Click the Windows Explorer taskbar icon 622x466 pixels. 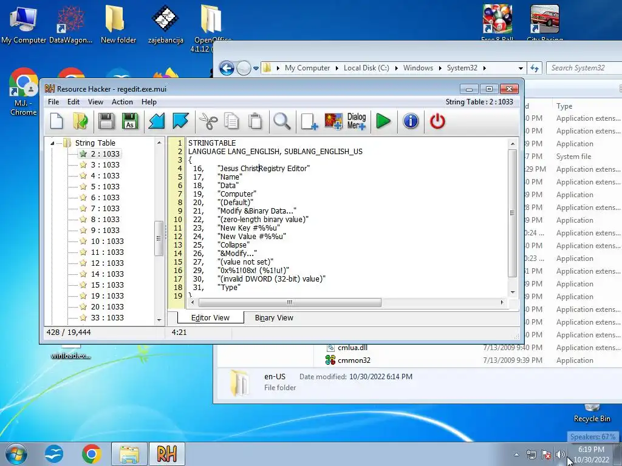coord(129,454)
